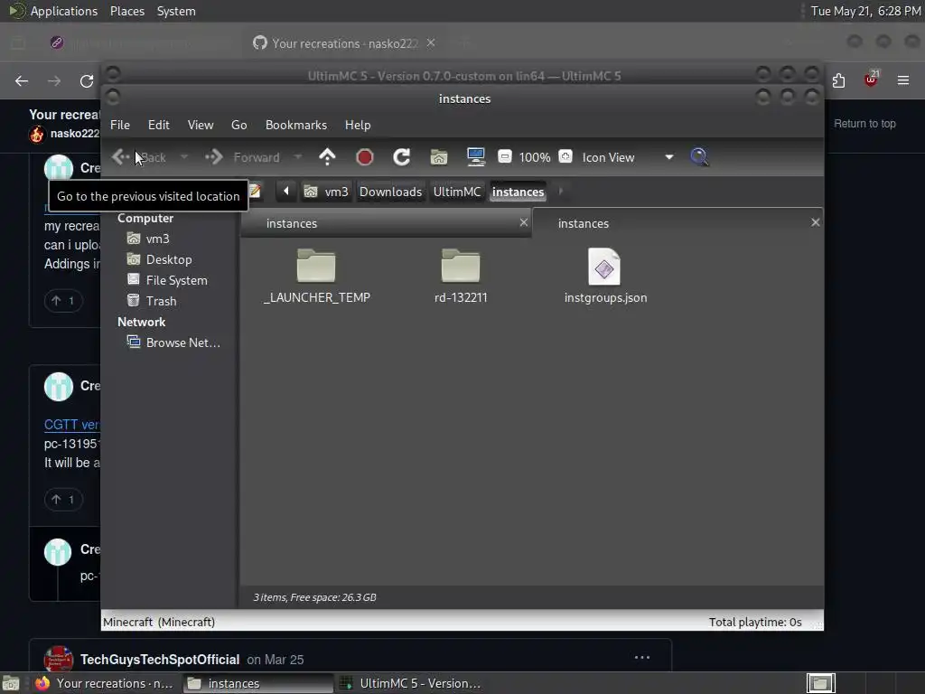Open the Firefox hamburger menu
This screenshot has height=694, width=925.
(x=903, y=80)
